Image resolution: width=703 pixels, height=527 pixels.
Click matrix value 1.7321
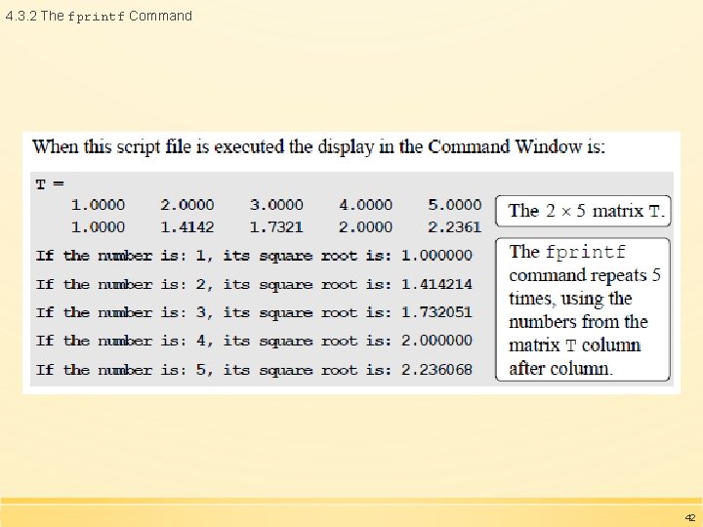pos(276,227)
